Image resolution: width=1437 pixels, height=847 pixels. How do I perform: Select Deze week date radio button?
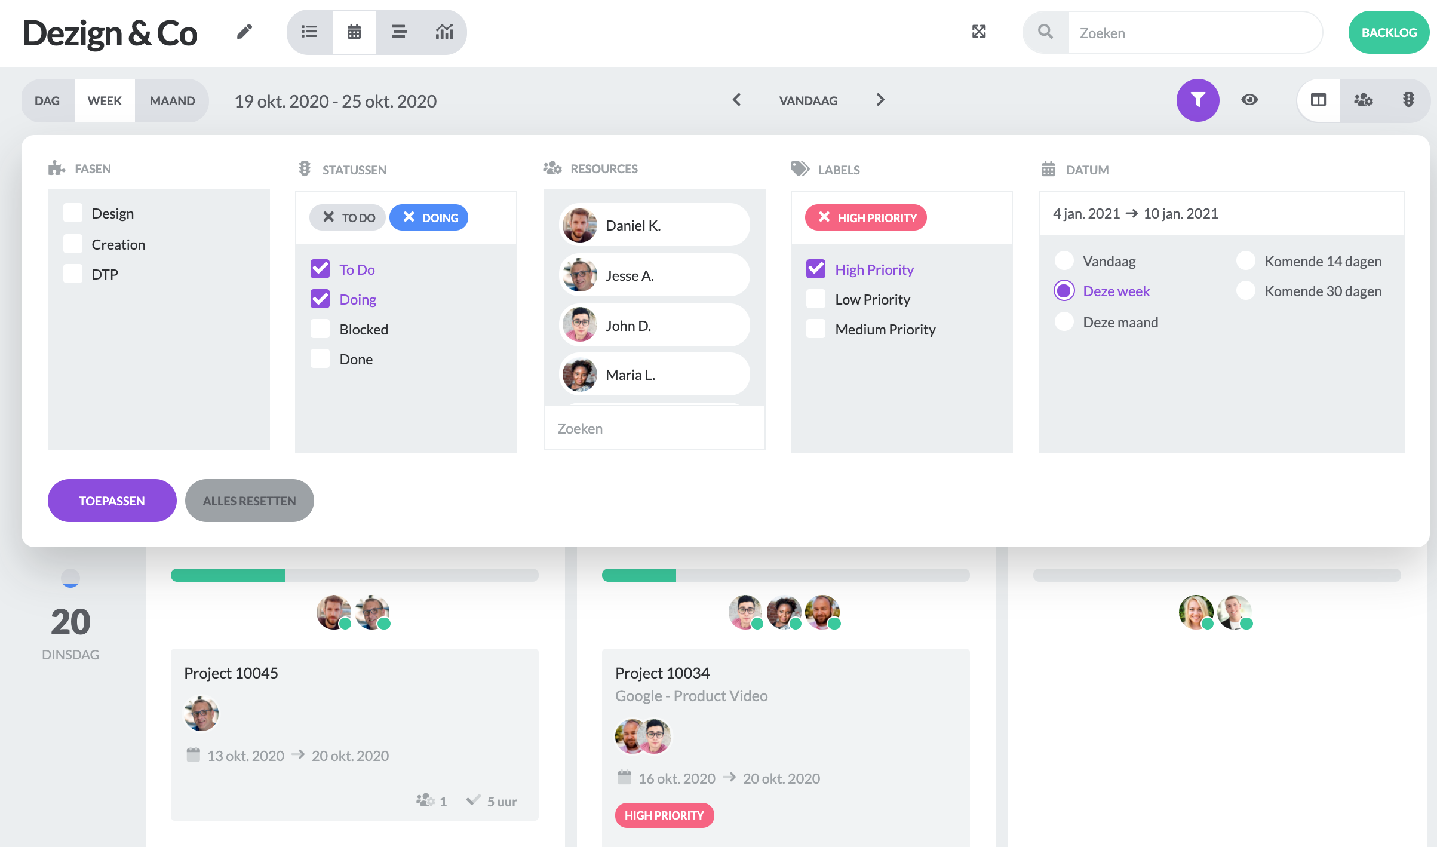tap(1064, 290)
